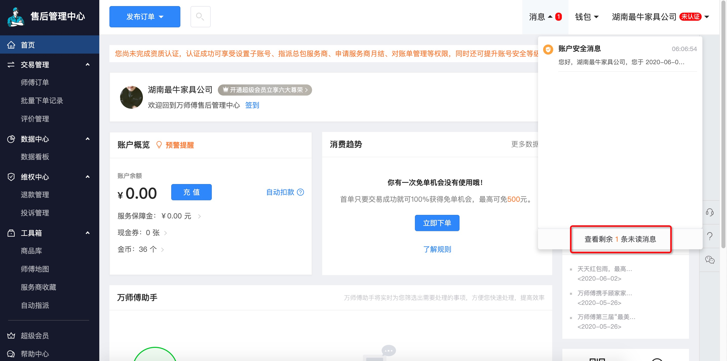Screen dimensions: 727x361
Task: Collapse the 工具箱 section chevron
Action: (87, 233)
